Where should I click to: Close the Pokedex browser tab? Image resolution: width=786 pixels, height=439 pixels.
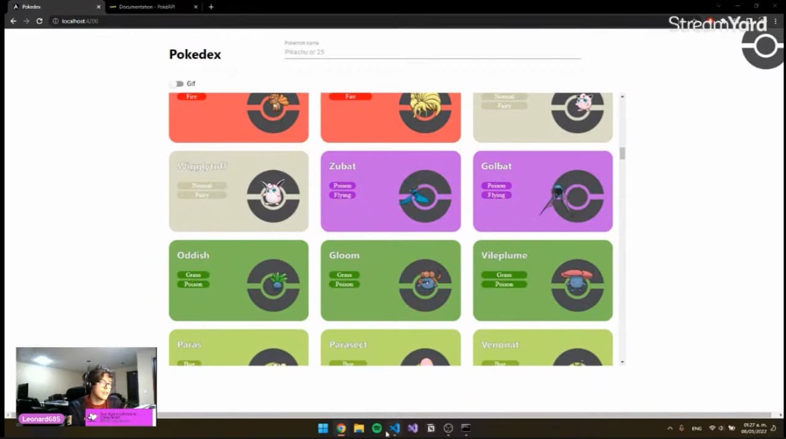[99, 7]
